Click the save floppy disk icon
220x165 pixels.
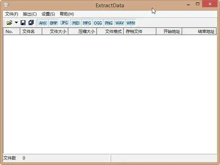(23, 23)
